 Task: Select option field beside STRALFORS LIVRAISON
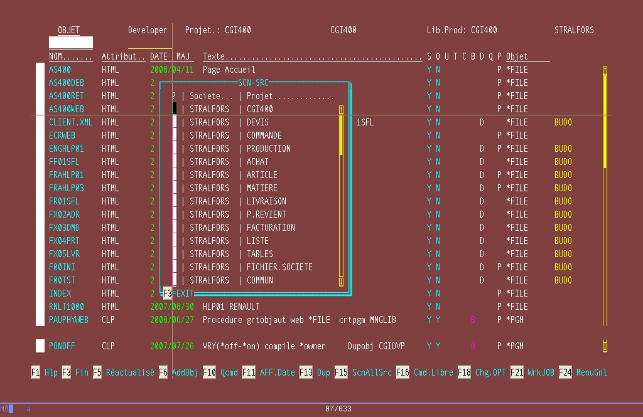pyautogui.click(x=175, y=201)
